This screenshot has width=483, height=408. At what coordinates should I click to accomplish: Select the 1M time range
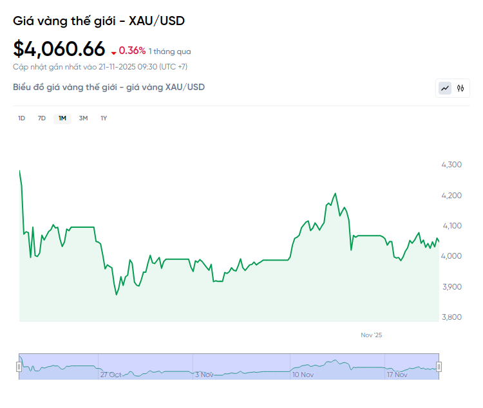62,118
